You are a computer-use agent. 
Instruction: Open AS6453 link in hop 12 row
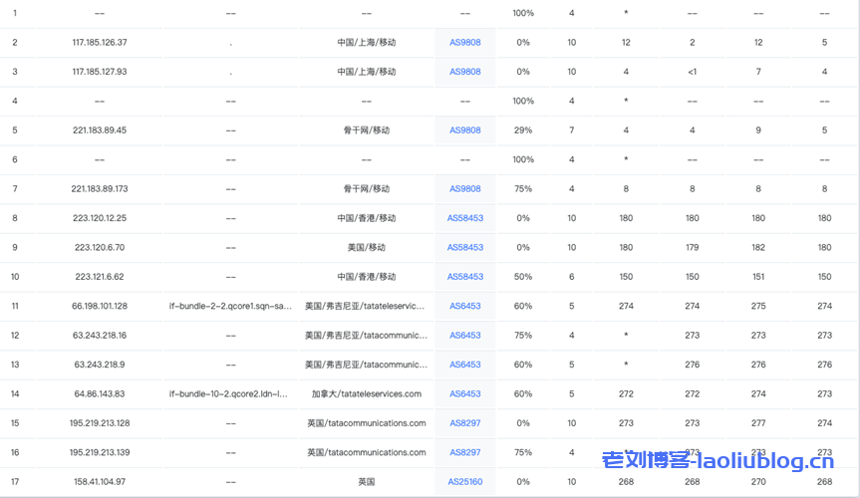click(464, 336)
